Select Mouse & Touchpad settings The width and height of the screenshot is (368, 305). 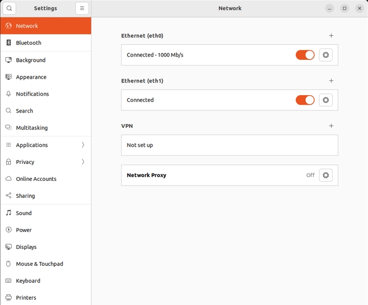46,264
